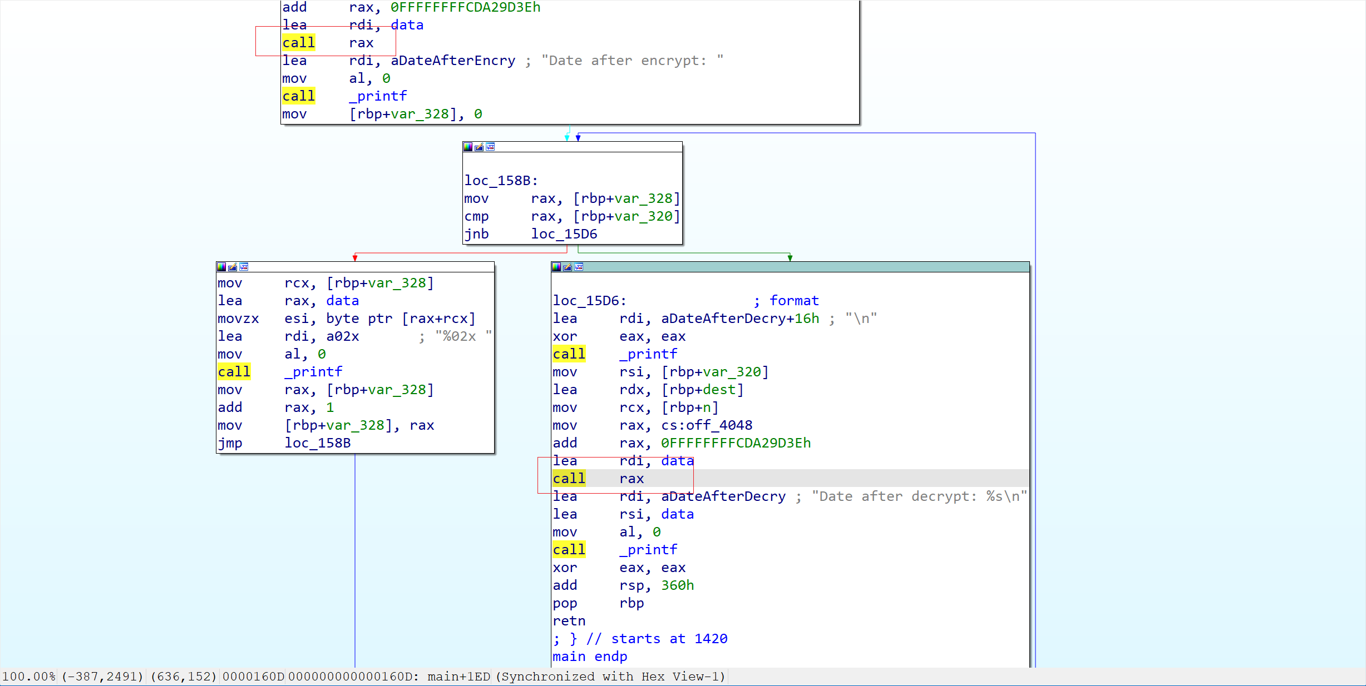Viewport: 1366px width, 686px height.
Task: Click 'main+1ED (Synchronized with Hex View-1)' status text
Action: tap(576, 677)
